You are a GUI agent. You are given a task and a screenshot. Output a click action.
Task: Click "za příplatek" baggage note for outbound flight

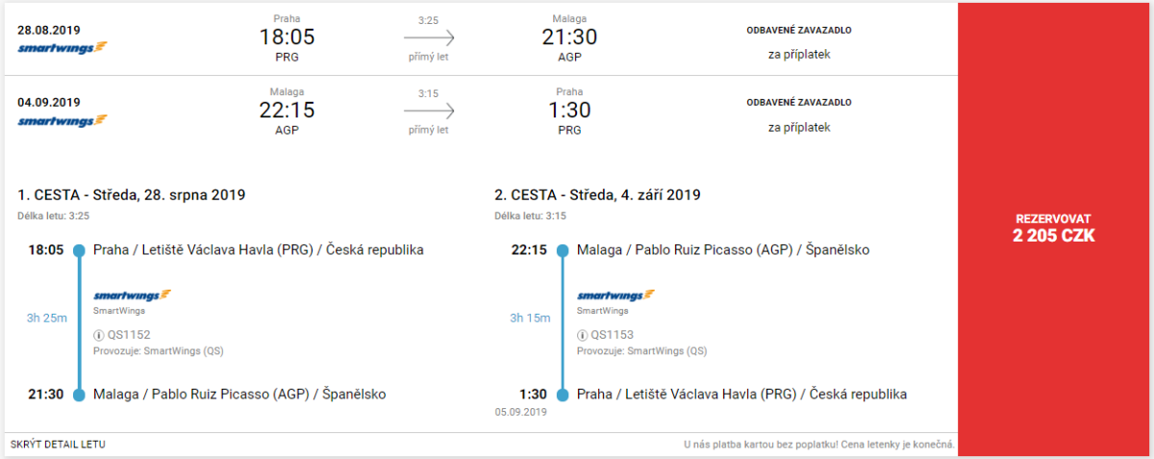(x=798, y=54)
